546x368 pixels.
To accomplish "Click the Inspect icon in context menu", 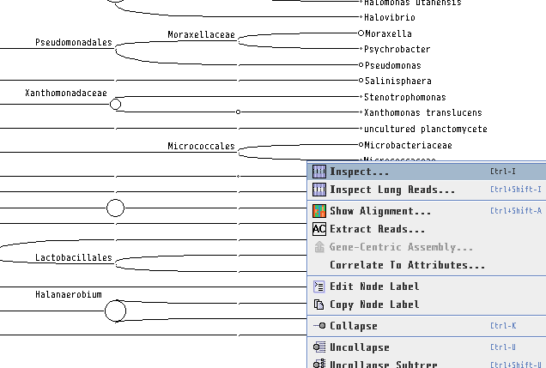I will (319, 172).
